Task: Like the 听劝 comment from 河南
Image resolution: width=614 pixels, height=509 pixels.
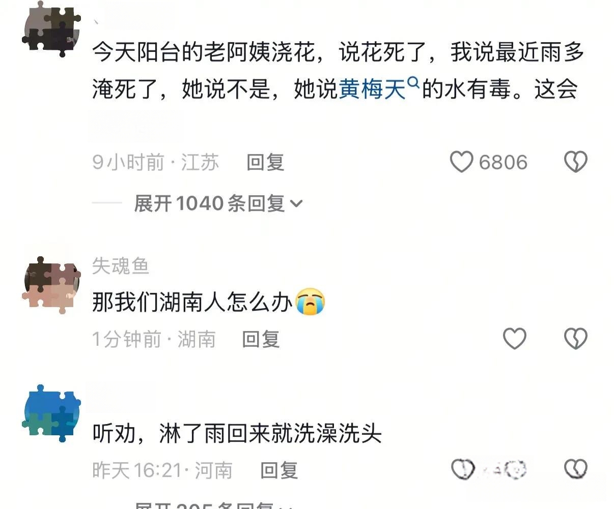Action: [x=463, y=469]
